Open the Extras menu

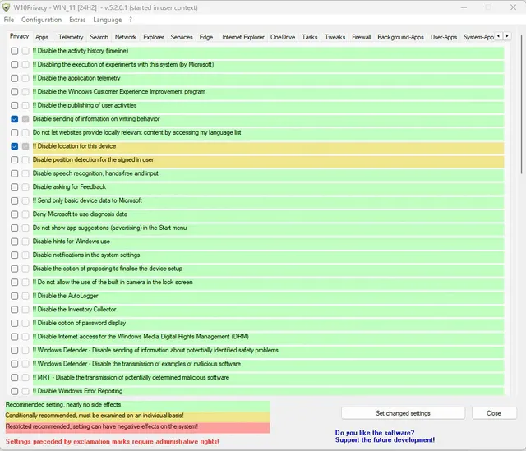77,20
